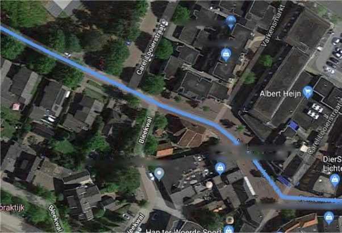The width and height of the screenshot is (342, 233).
Task: Open the shopping pin next to Han ter Woerds Sport
Action: coord(229,229)
